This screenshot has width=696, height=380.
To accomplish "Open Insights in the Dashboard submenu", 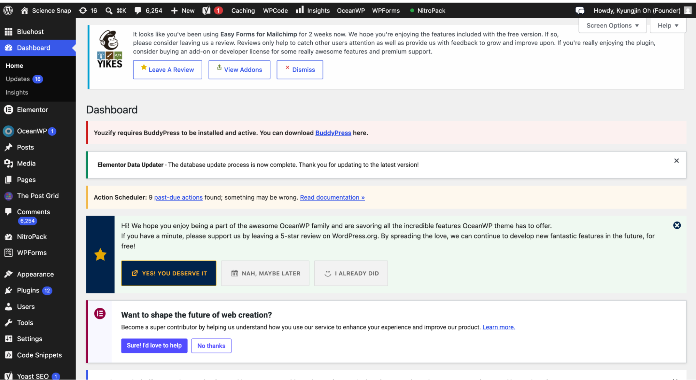I will pyautogui.click(x=17, y=92).
